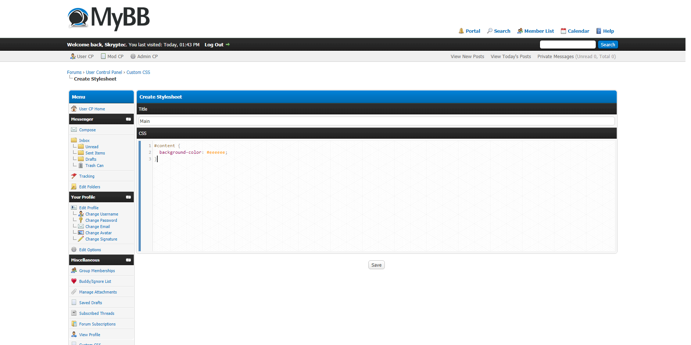Open the Mod CP menu item
Screen dimensions: 691x345
click(112, 56)
